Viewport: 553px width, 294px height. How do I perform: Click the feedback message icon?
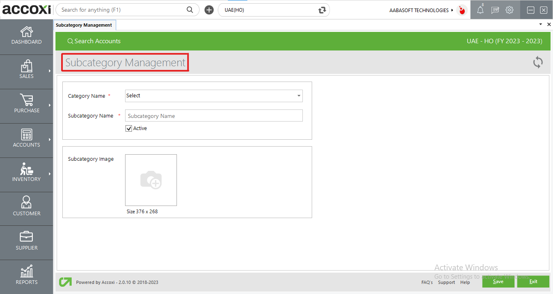495,10
